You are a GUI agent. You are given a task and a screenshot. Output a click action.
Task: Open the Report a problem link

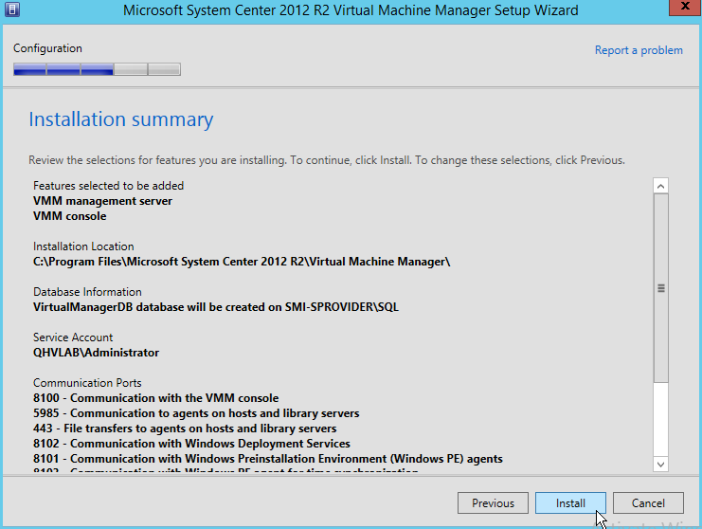638,50
